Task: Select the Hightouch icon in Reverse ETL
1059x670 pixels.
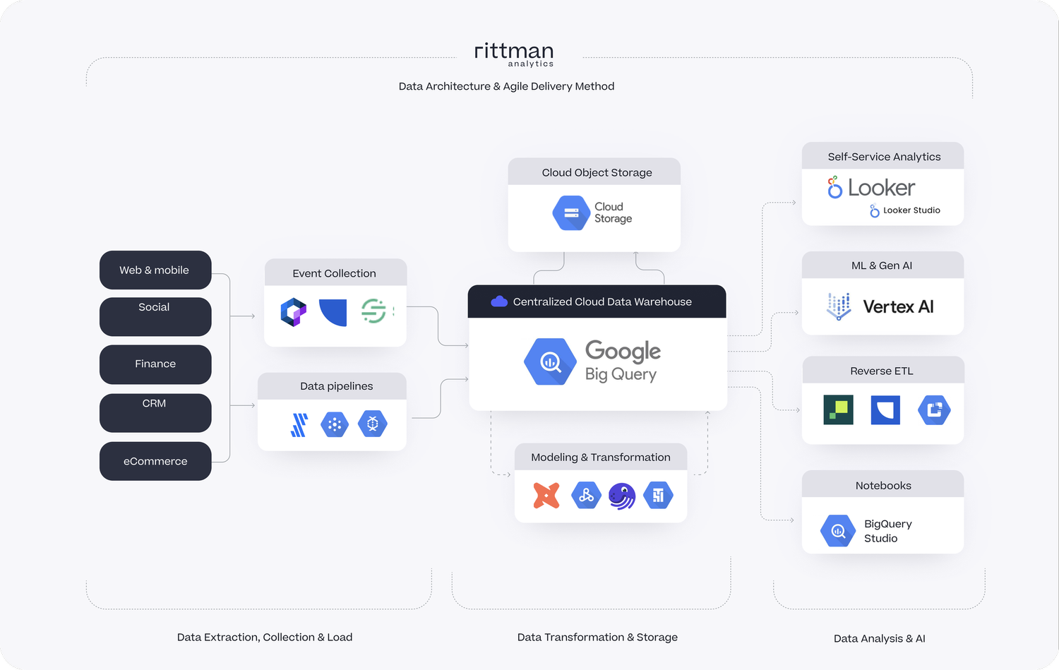Action: (x=837, y=410)
